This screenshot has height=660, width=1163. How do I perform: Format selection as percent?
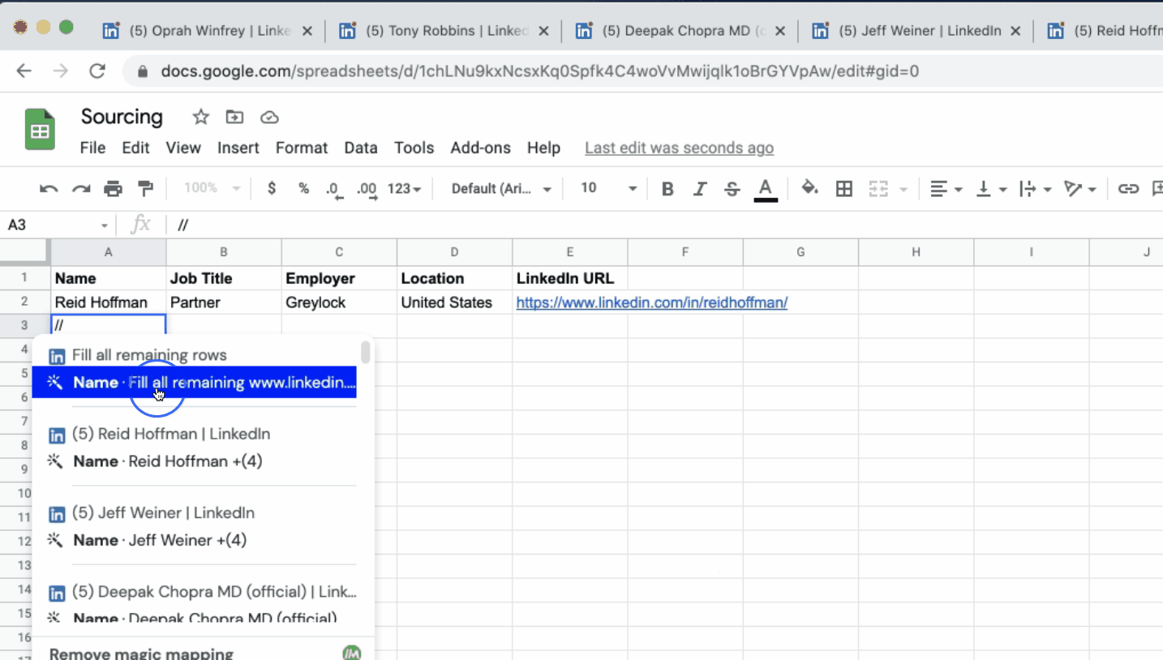(303, 188)
